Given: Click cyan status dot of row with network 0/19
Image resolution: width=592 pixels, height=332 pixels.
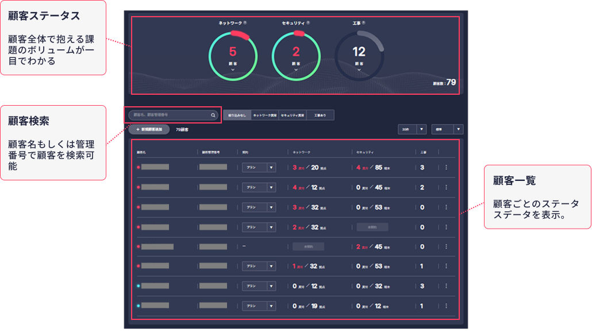Looking at the screenshot, I should pos(138,306).
